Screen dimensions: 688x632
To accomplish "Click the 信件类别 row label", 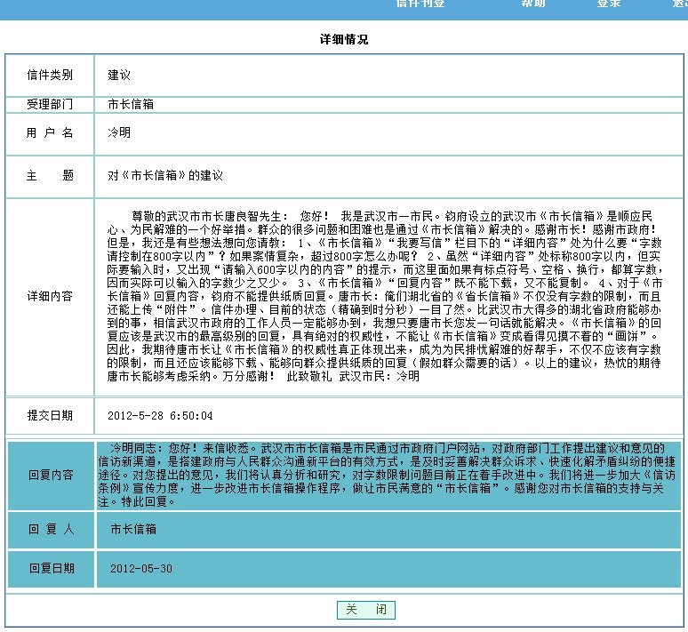I will tap(50, 75).
